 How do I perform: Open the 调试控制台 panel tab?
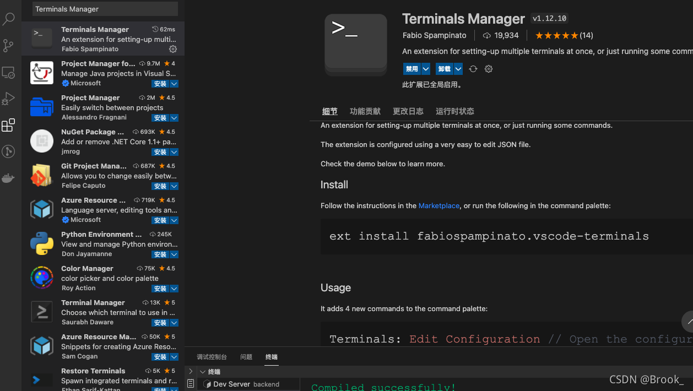click(212, 357)
